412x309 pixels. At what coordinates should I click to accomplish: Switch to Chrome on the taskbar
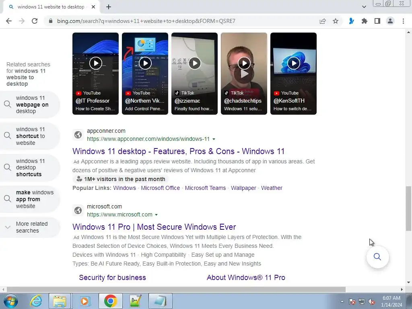pyautogui.click(x=110, y=301)
